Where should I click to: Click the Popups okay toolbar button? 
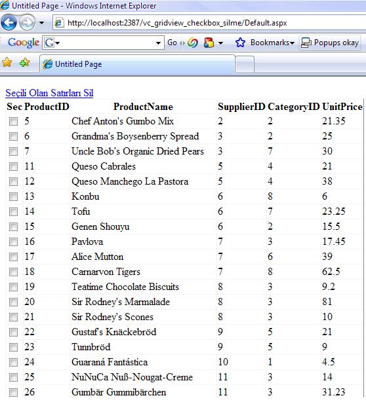coord(330,43)
